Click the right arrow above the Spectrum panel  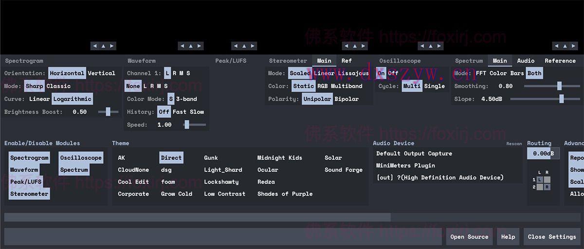click(573, 46)
